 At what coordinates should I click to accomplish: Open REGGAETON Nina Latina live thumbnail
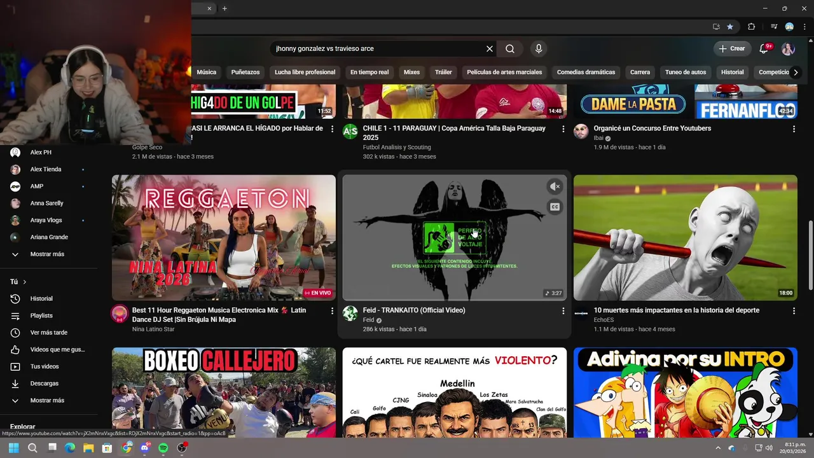click(224, 237)
